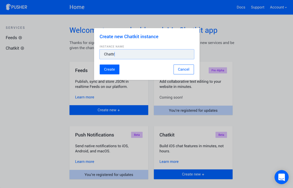The image size is (293, 188).
Task: Open the chat support bubble
Action: point(282,177)
